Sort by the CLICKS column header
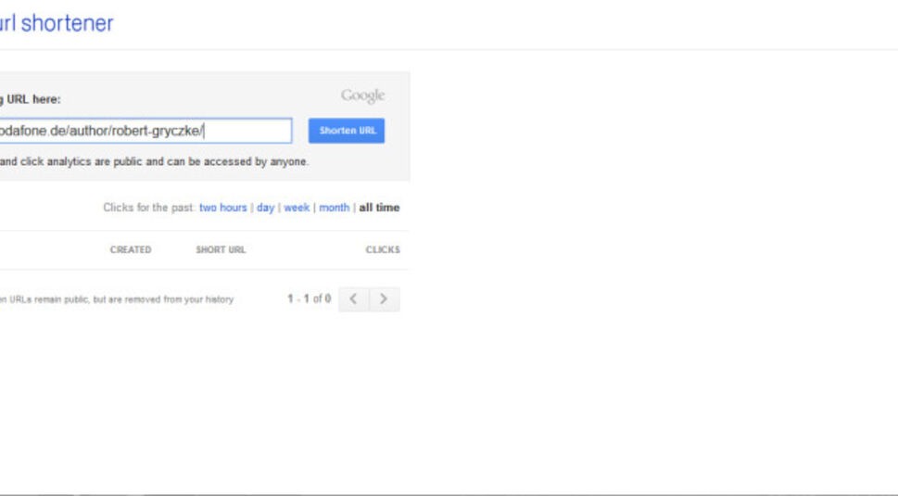The height and width of the screenshot is (496, 898). click(x=383, y=250)
